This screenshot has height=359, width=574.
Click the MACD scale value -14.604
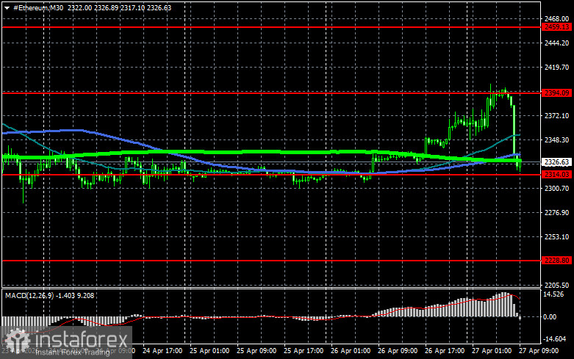554,339
